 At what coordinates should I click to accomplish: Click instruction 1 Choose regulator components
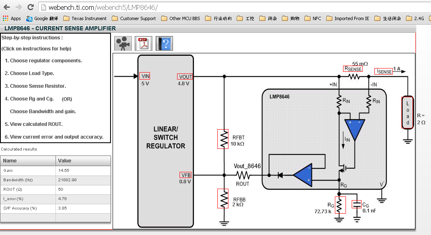pyautogui.click(x=44, y=61)
